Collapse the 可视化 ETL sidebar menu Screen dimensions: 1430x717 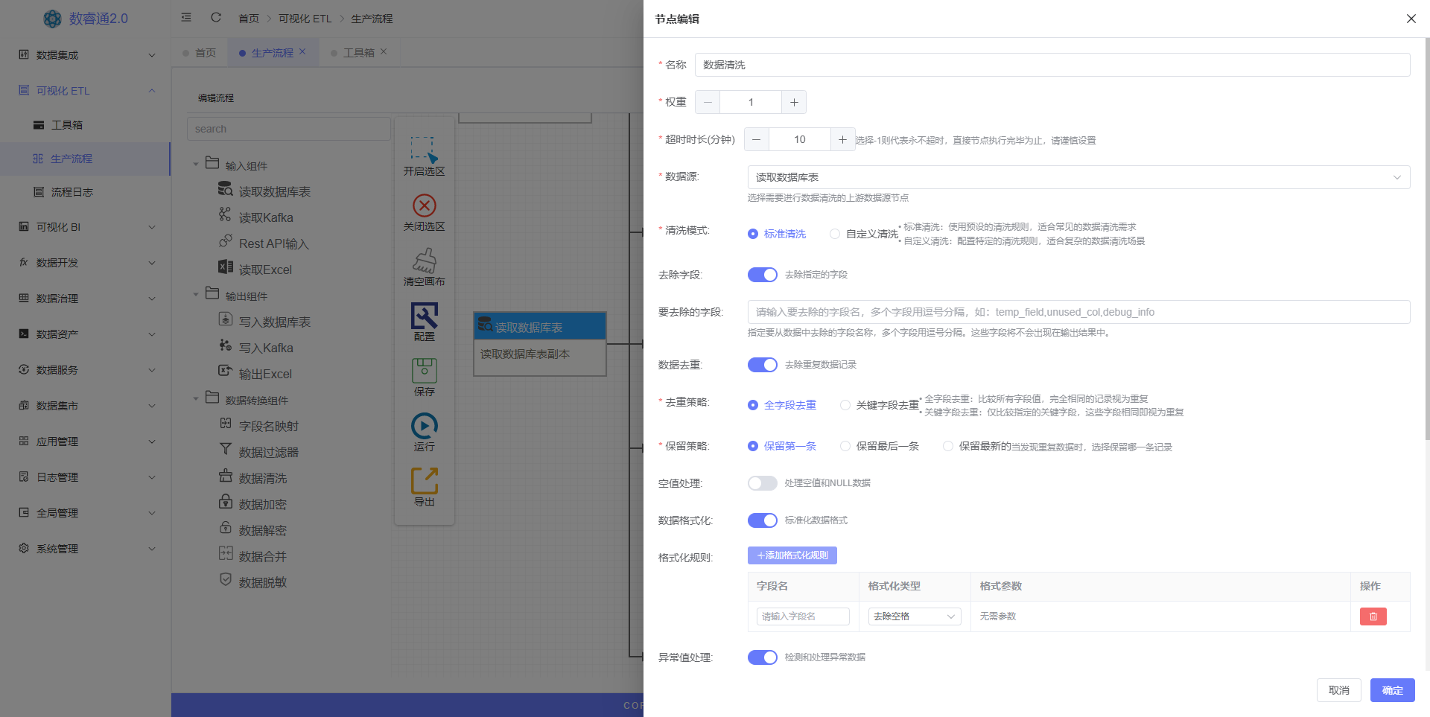85,91
